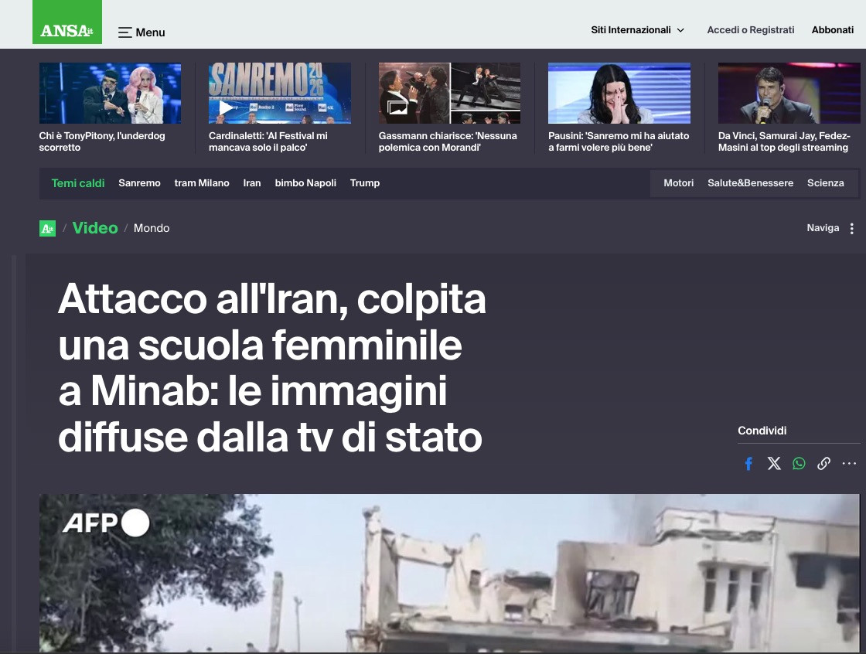This screenshot has width=866, height=654.
Task: Click the Temi caldi label
Action: pos(78,183)
